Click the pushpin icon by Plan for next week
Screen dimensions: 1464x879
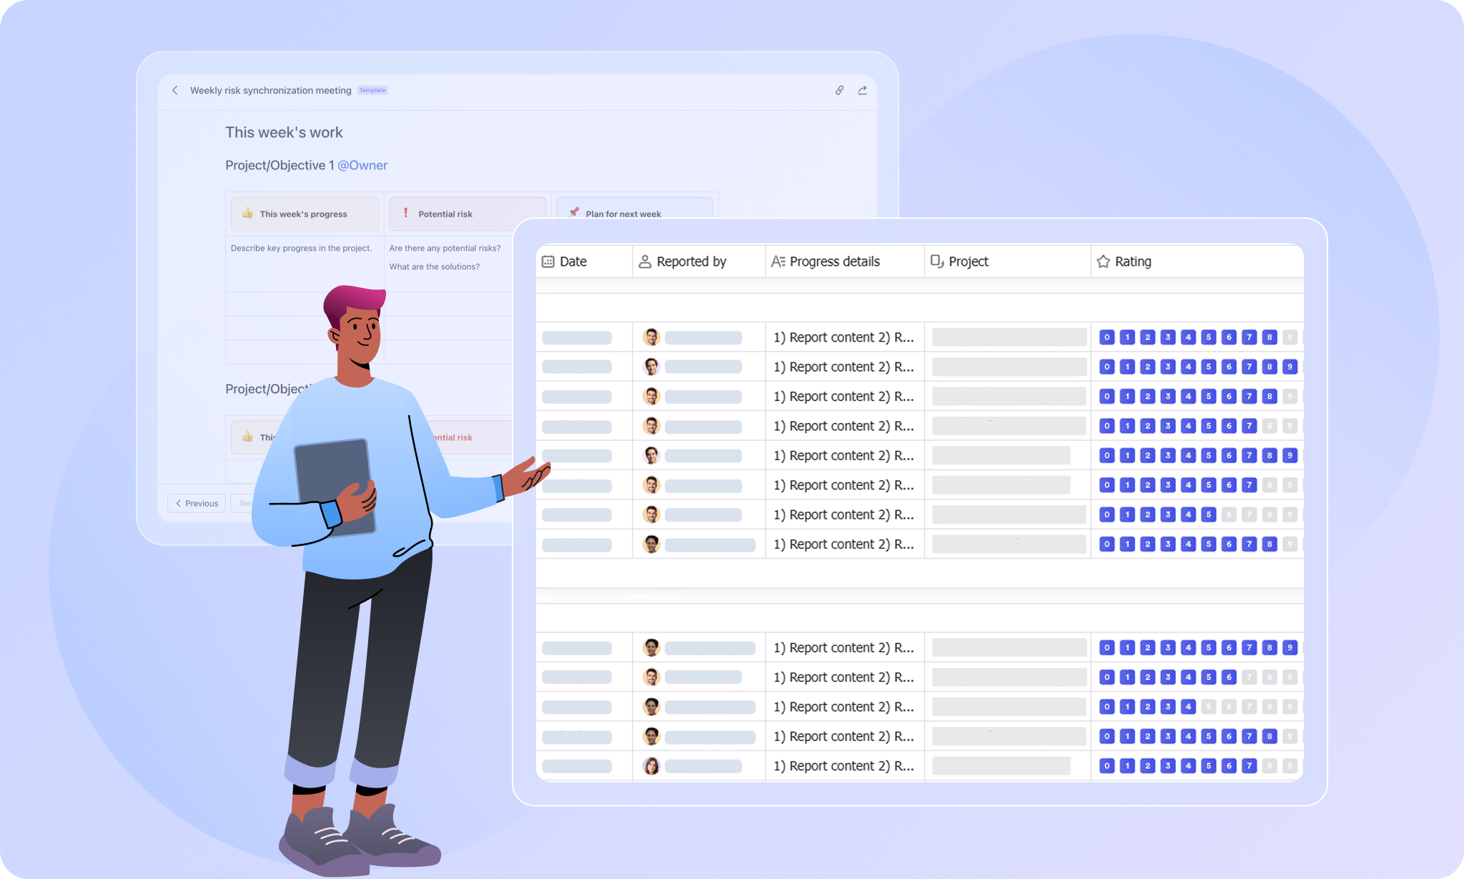point(573,212)
